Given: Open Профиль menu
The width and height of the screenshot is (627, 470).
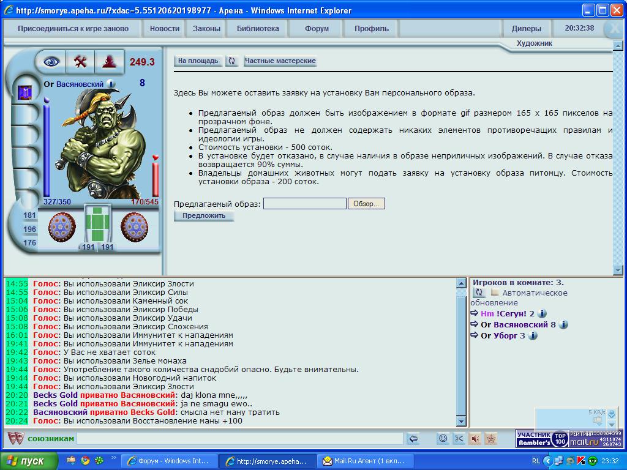Looking at the screenshot, I should [372, 29].
